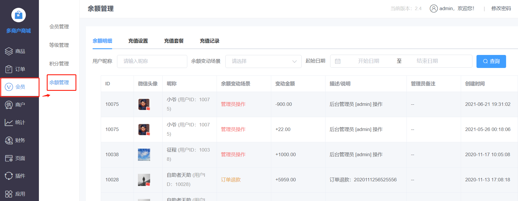Screen dimensions: 518x201
Task: Click timestamp 2020-11-17 10:05:08
Action: point(488,154)
